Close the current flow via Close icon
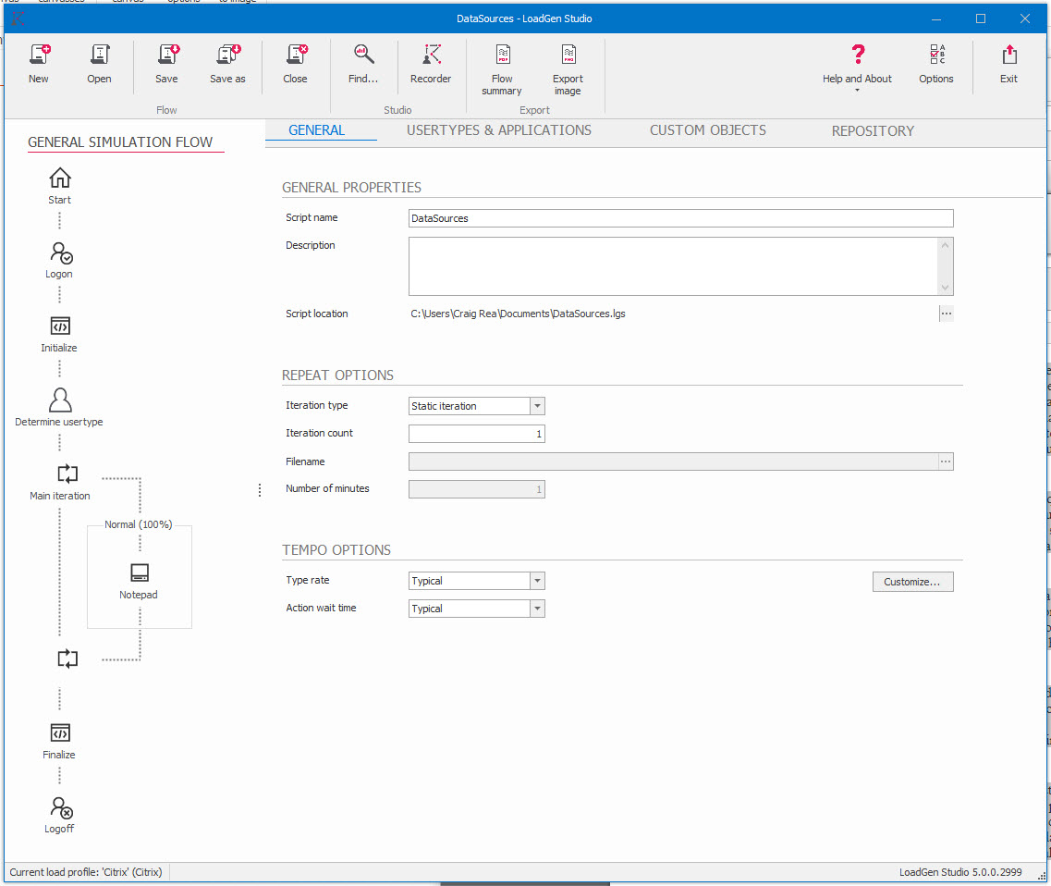The height and width of the screenshot is (886, 1051). point(295,65)
